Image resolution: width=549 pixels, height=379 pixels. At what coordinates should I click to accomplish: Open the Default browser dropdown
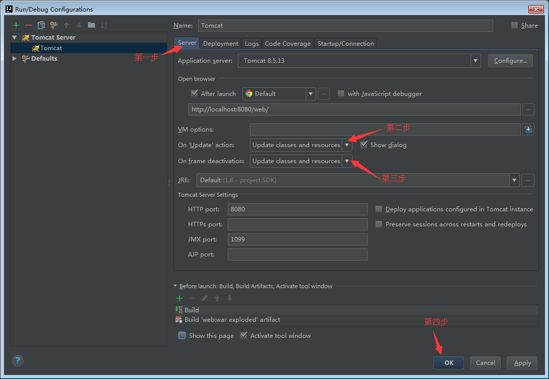coord(311,94)
